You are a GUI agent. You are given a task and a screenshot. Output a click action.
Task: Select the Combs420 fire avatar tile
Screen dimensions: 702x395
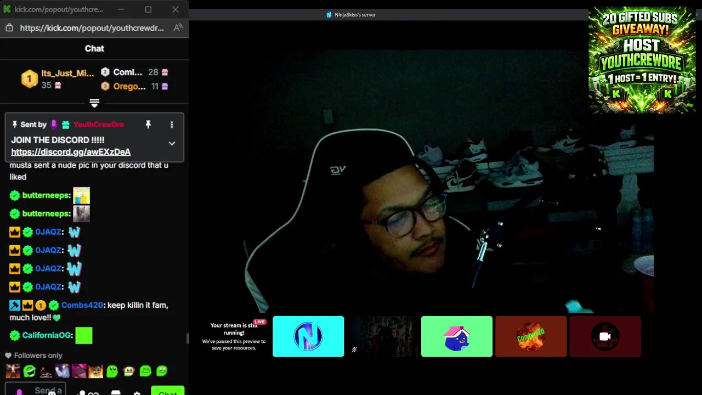[531, 336]
